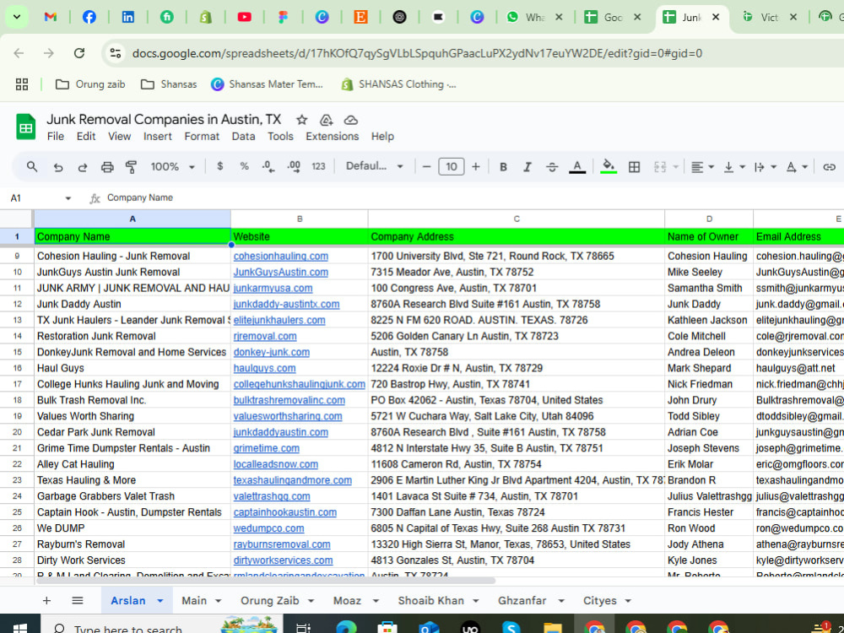Open the Extensions menu
The width and height of the screenshot is (844, 633).
(332, 136)
